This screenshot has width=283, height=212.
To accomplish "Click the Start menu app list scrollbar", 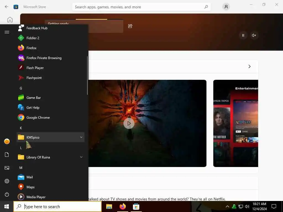I will (87, 75).
